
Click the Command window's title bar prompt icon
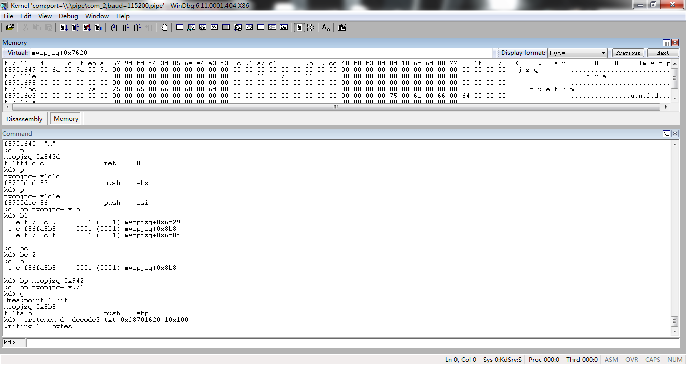point(666,134)
